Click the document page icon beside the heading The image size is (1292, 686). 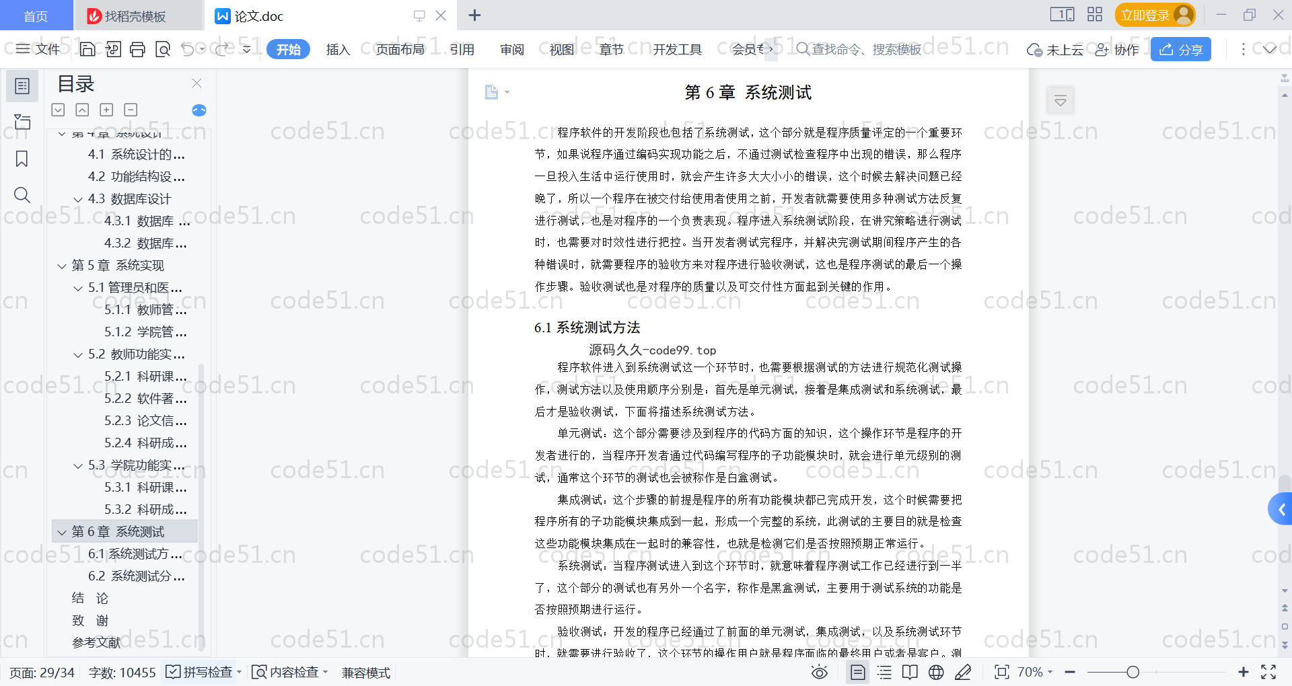coord(492,92)
